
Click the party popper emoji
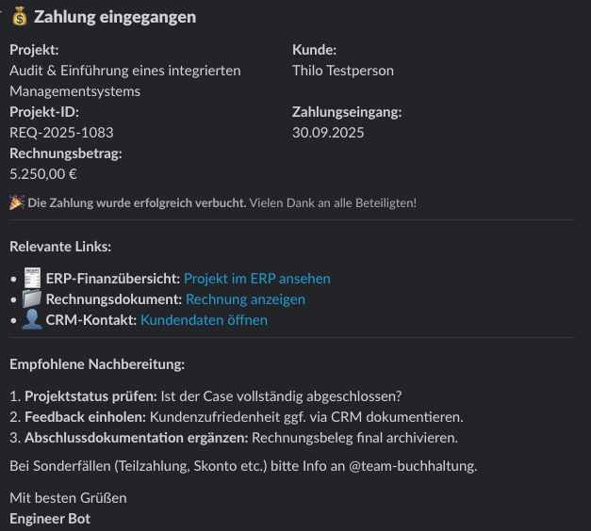point(17,202)
